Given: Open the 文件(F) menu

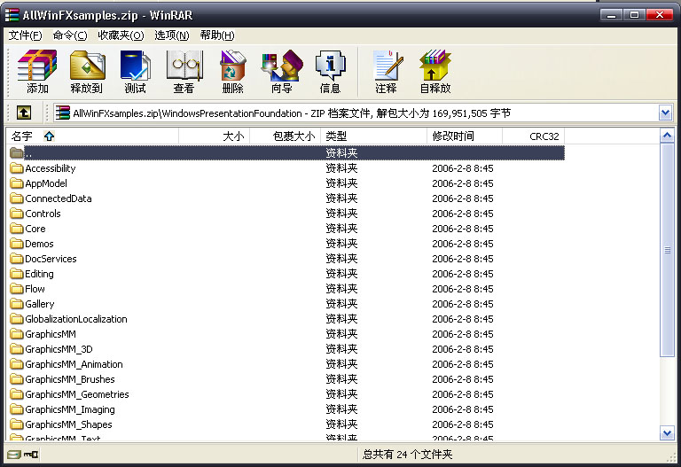Looking at the screenshot, I should tap(25, 35).
